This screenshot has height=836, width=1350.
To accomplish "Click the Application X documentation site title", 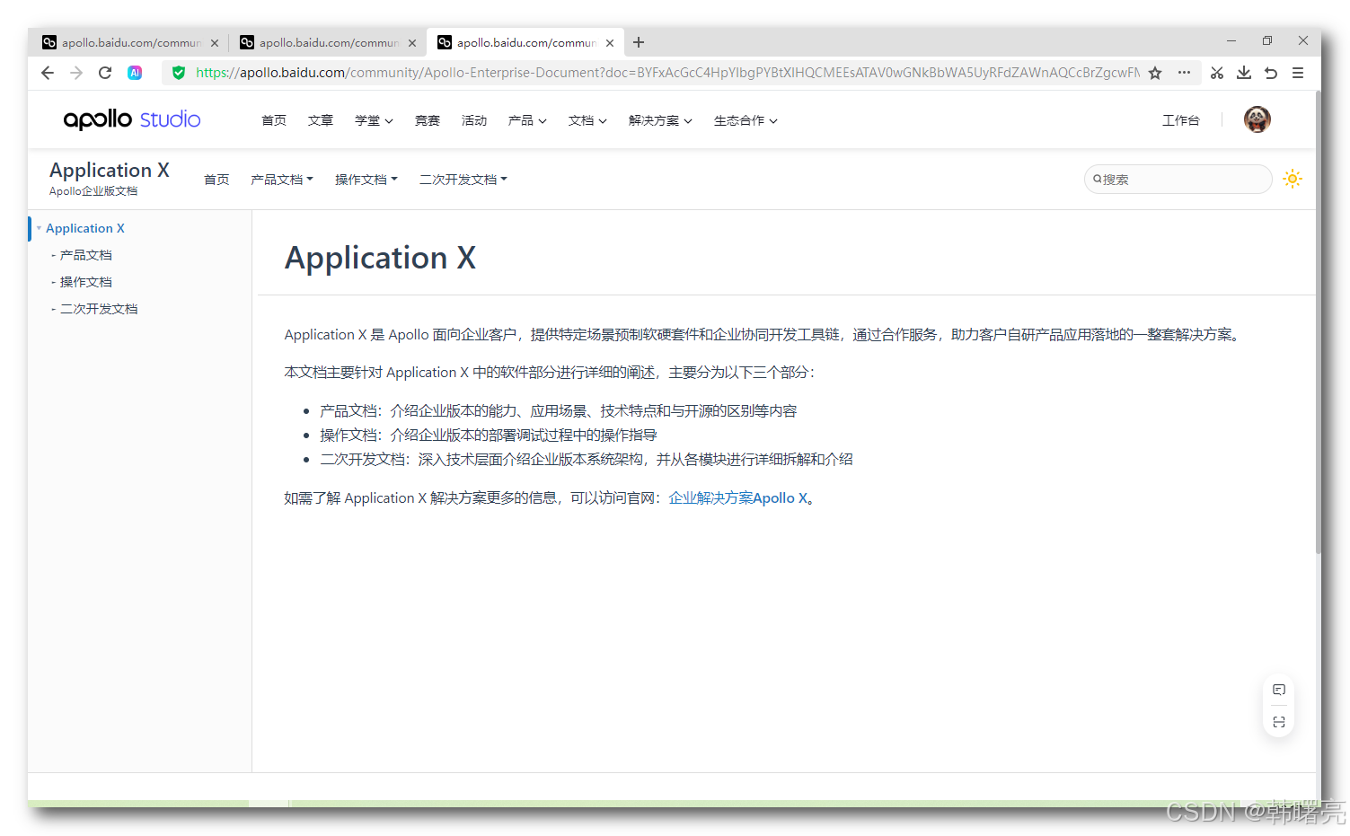I will [110, 171].
